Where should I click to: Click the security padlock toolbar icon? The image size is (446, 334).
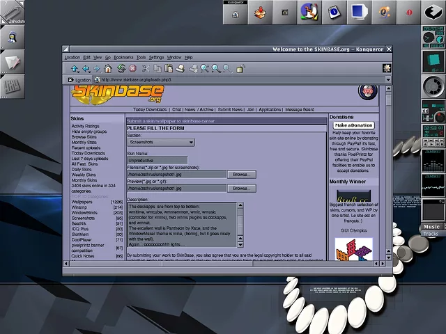240,69
